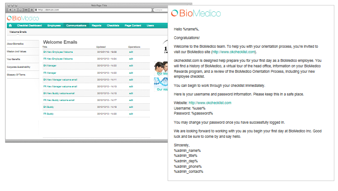The width and height of the screenshot is (338, 191).
Task: Go to the home icon in the teal navigation bar
Action: coord(10,25)
